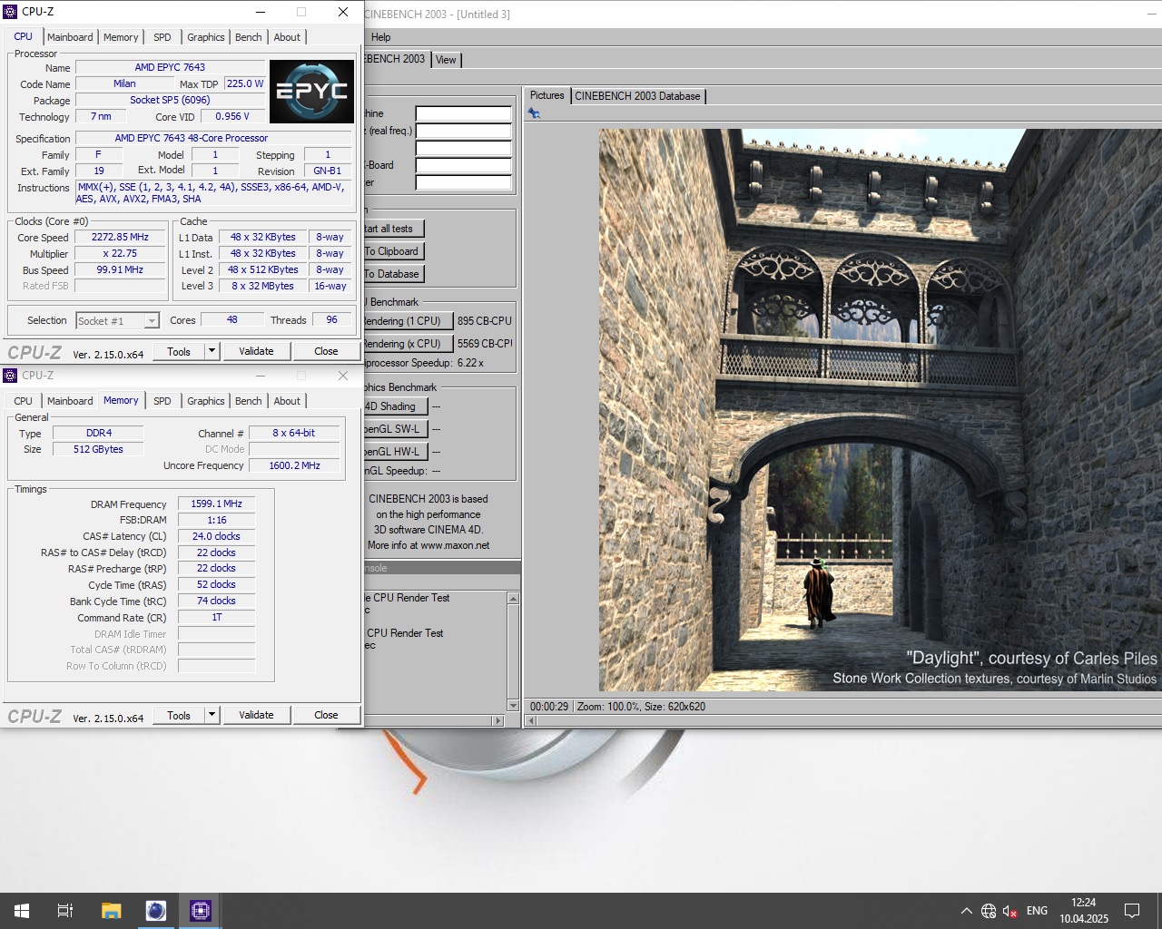Run OpenGL SW-L benchmark
The image size is (1162, 929).
395,429
